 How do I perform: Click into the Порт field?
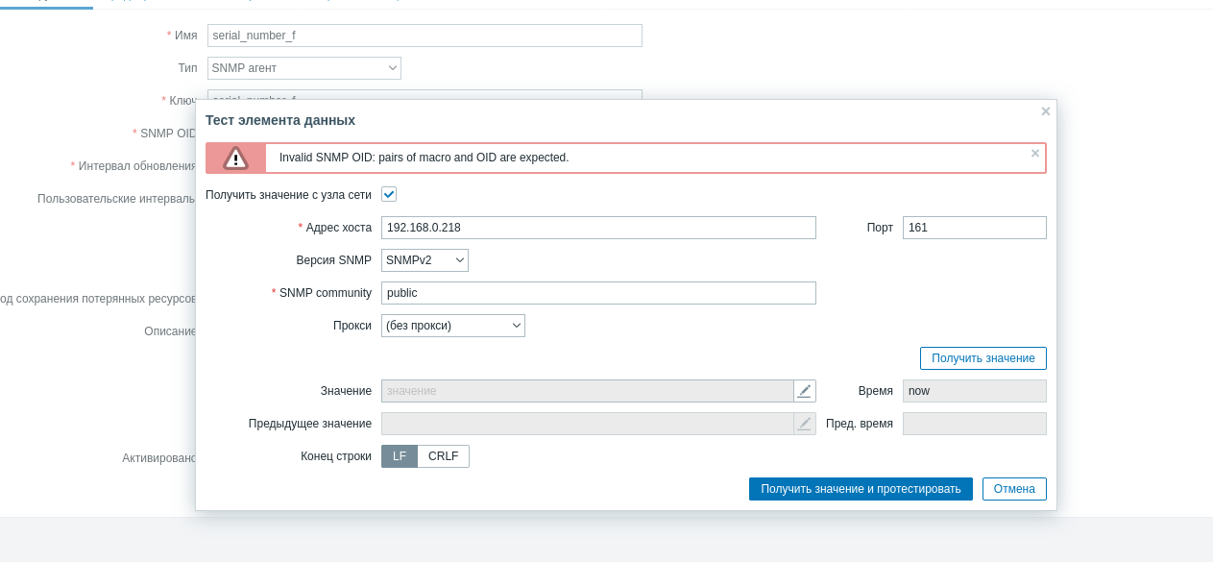point(974,228)
